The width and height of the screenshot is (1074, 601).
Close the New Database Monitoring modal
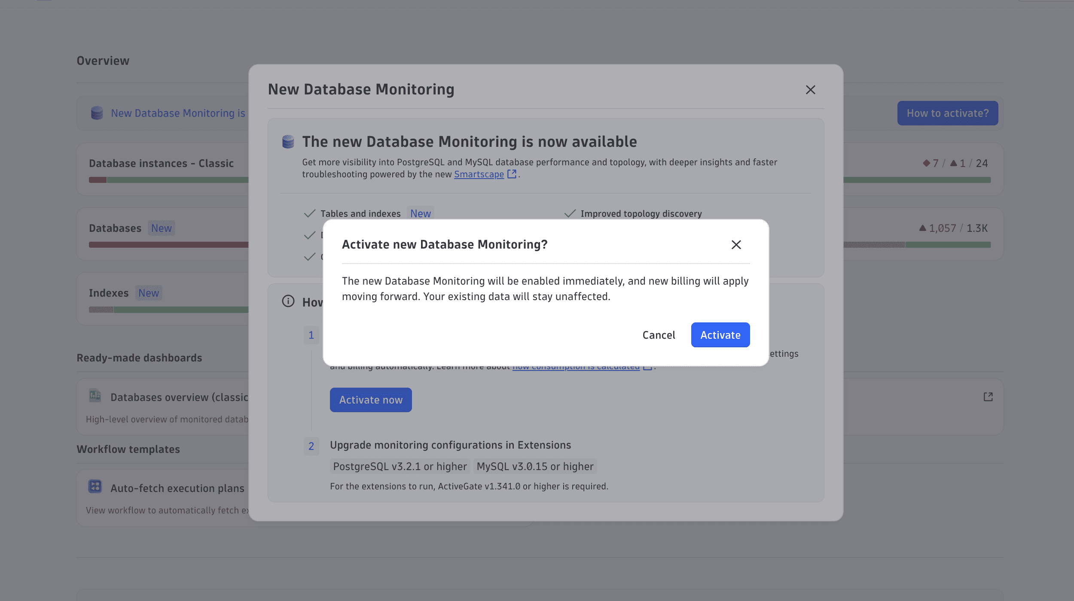click(x=810, y=90)
